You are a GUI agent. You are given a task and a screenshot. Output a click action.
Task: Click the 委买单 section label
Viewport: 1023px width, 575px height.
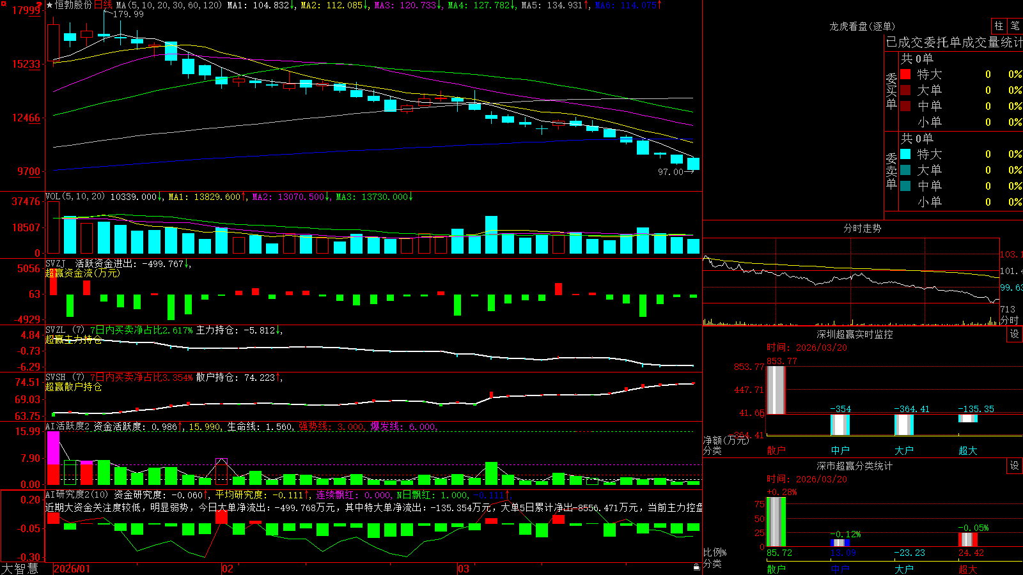point(891,91)
